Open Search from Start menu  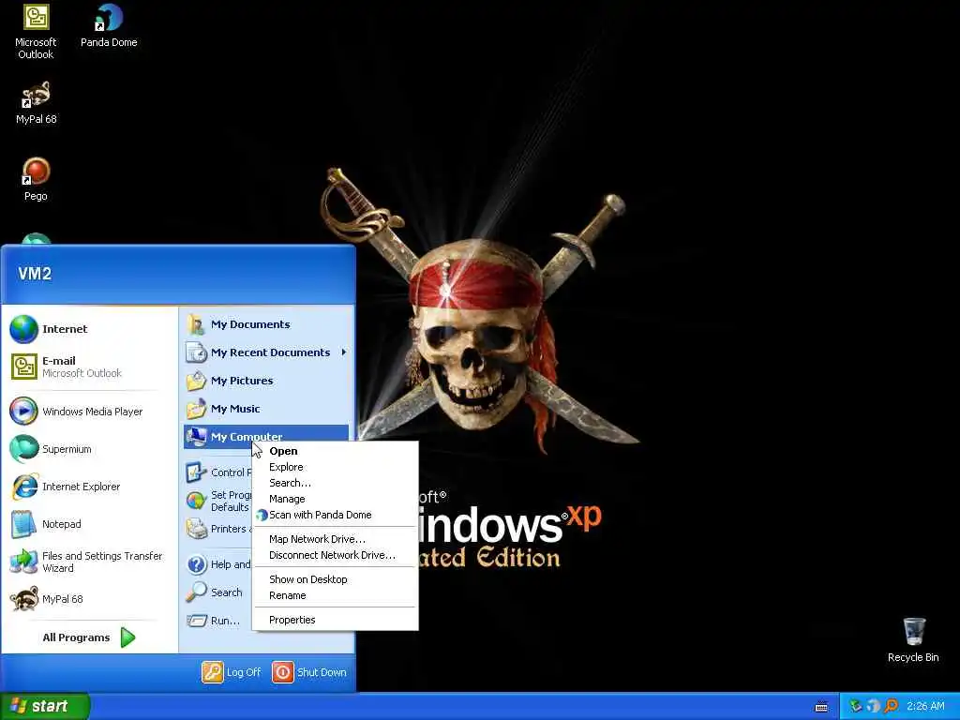coord(217,592)
